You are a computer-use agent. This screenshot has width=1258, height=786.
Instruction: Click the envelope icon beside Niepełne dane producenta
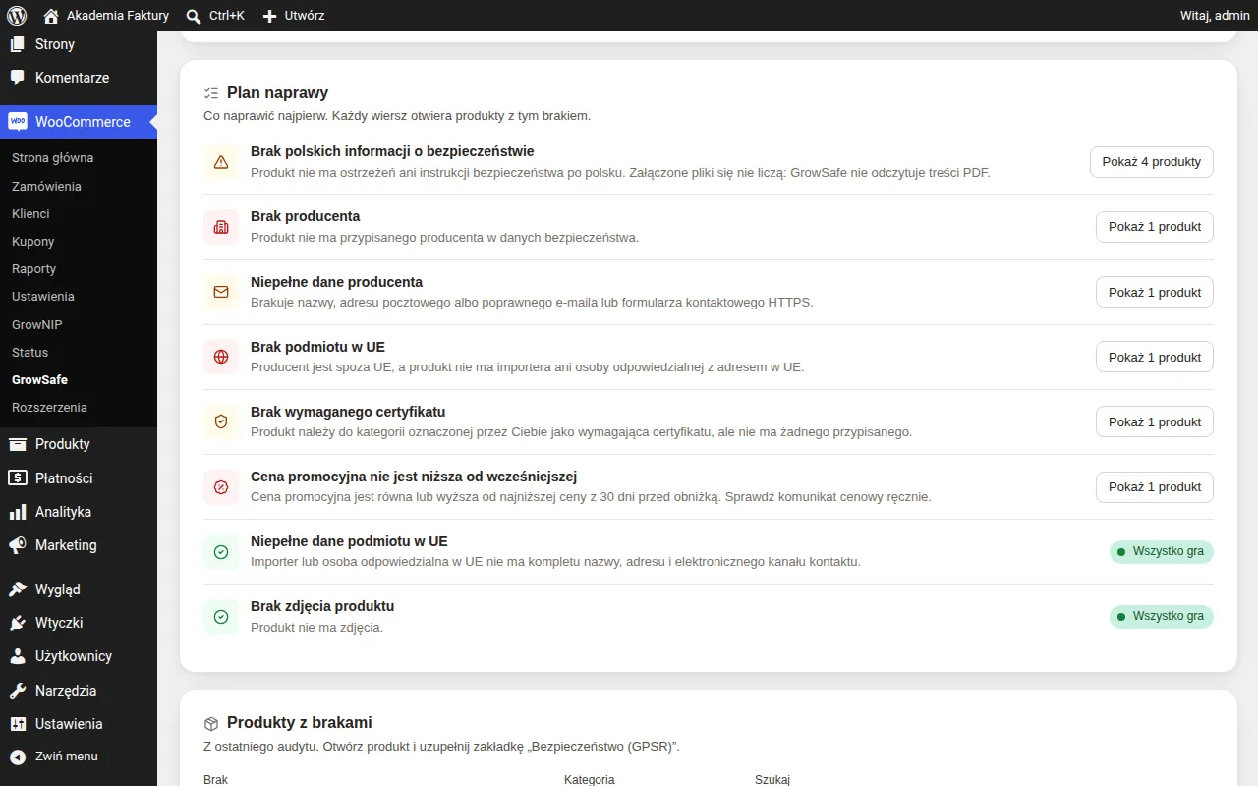221,292
